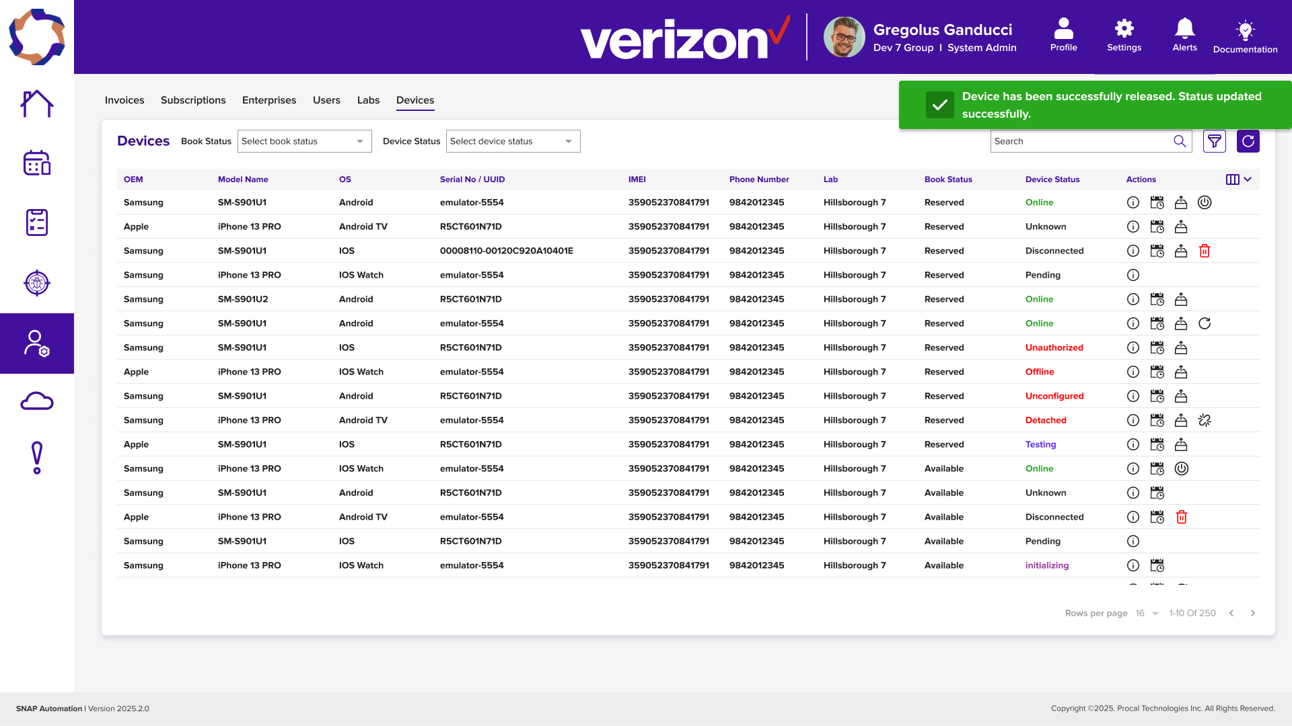Go to previous page of devices
Screen dimensions: 1292x726
(1231, 613)
